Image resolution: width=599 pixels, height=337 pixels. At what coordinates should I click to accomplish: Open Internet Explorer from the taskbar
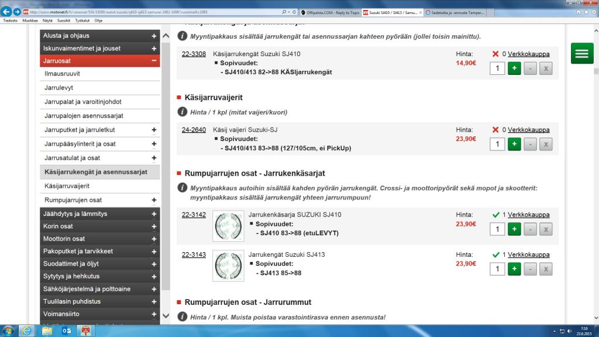point(27,331)
